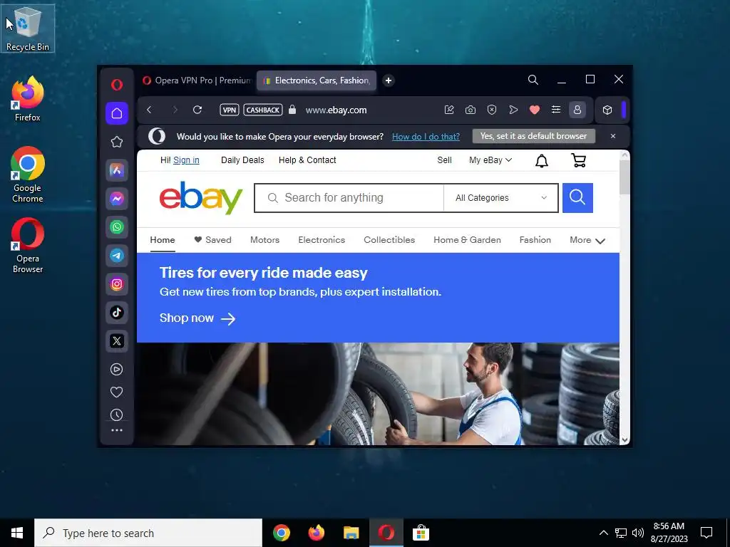This screenshot has width=730, height=547.
Task: Click the Windows Start button
Action: click(x=17, y=533)
